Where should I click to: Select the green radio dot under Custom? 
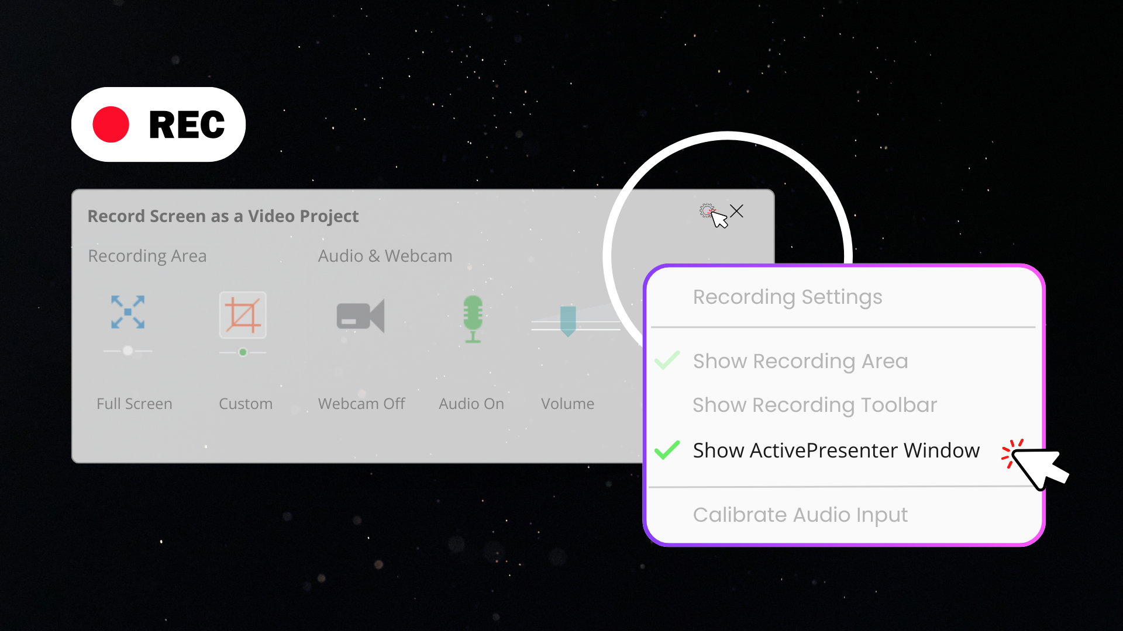coord(243,352)
